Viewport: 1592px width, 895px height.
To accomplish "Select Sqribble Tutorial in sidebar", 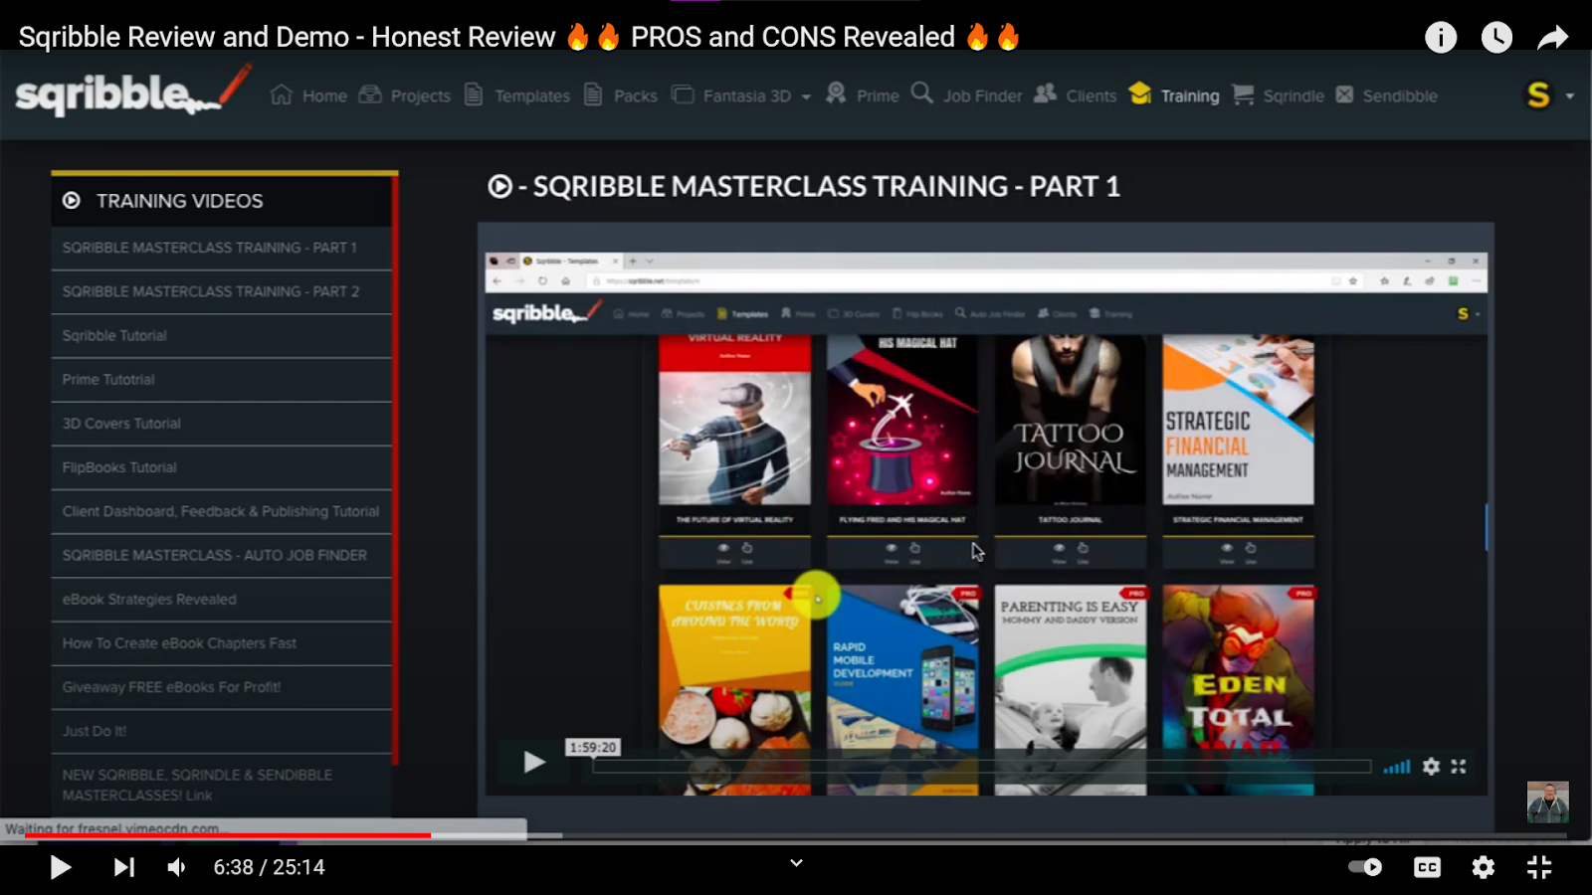I will tap(222, 335).
